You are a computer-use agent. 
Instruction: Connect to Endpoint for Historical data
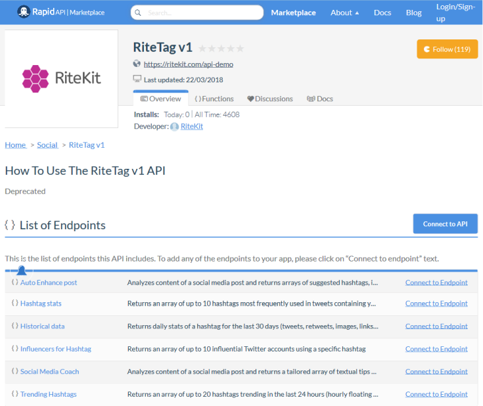[x=436, y=327]
